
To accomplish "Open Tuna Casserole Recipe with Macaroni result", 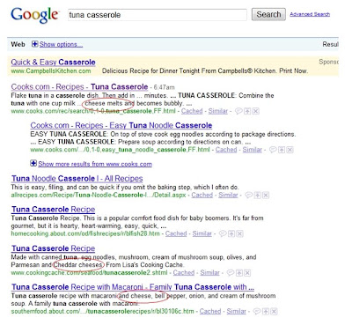I will (133, 287).
